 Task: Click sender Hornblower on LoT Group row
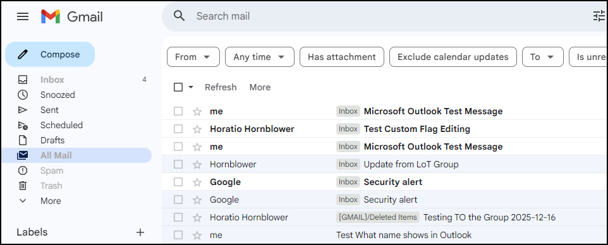click(x=233, y=164)
